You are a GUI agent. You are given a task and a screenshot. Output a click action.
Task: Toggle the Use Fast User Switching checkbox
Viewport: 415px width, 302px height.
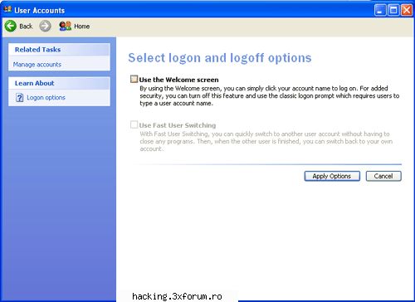coord(134,124)
